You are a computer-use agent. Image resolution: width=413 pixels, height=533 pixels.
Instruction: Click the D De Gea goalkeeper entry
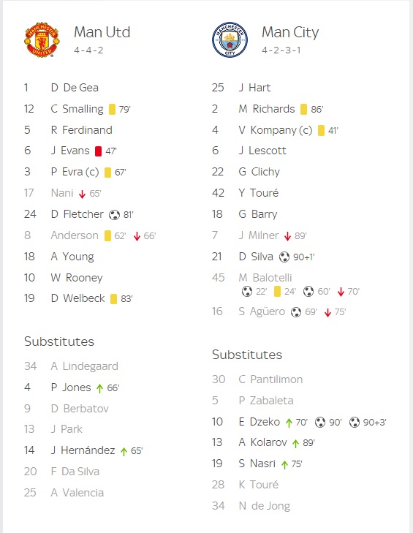75,88
